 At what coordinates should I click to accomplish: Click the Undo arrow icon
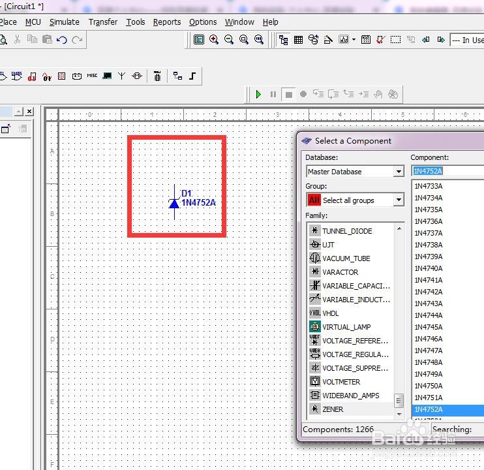click(62, 40)
